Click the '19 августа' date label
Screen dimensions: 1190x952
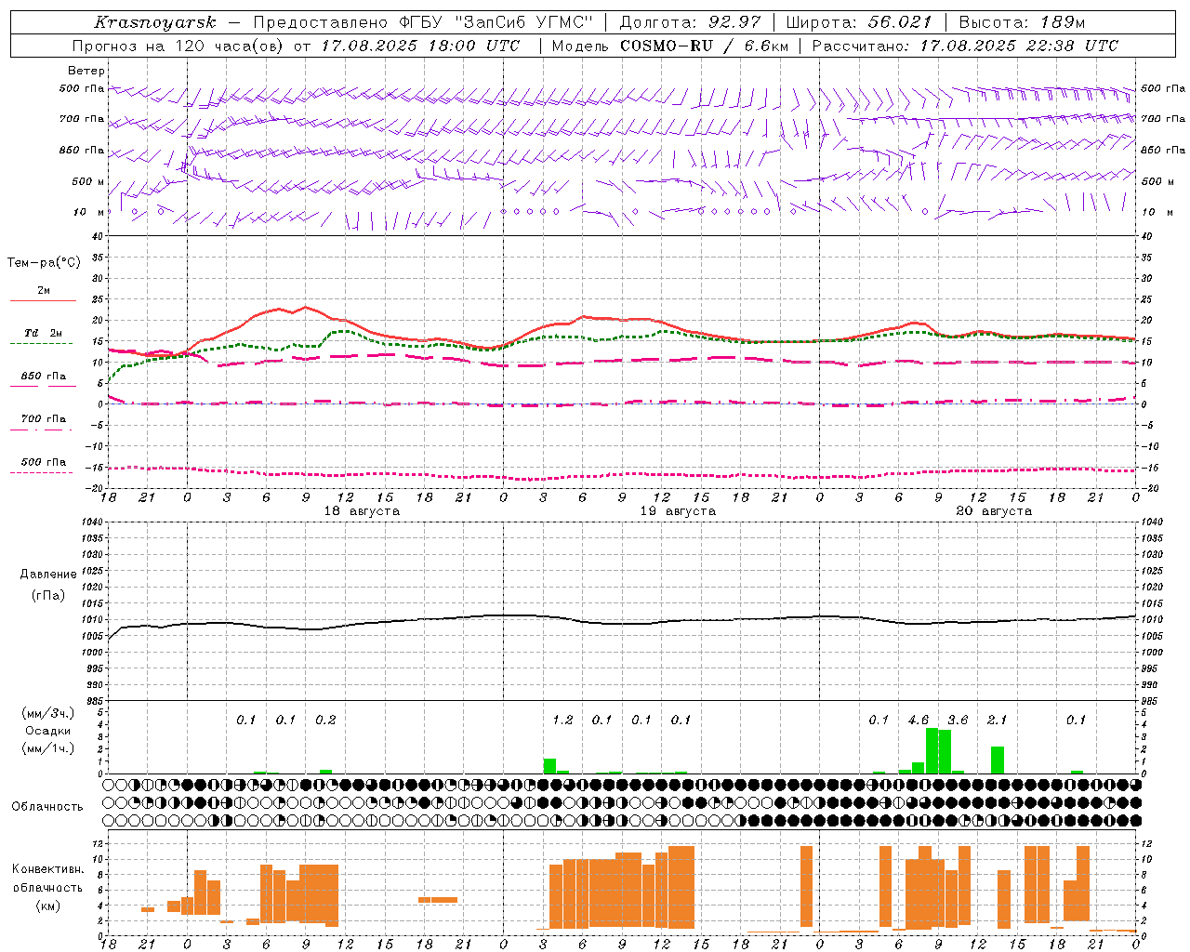tap(678, 511)
